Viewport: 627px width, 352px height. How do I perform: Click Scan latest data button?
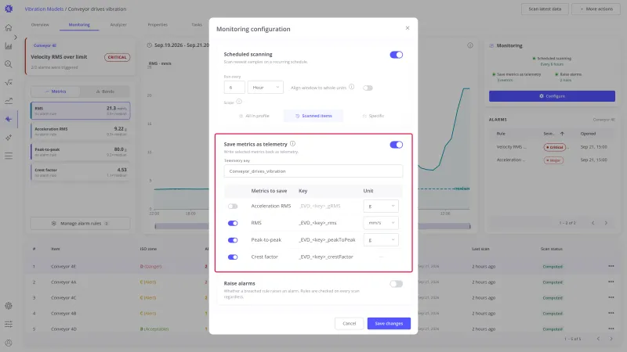click(545, 9)
